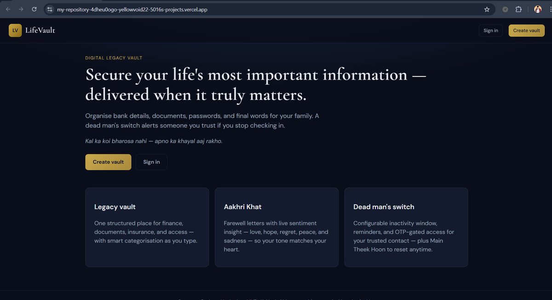Click the LifeVault brand name
Screen dimensions: 552x300
[x=40, y=30]
